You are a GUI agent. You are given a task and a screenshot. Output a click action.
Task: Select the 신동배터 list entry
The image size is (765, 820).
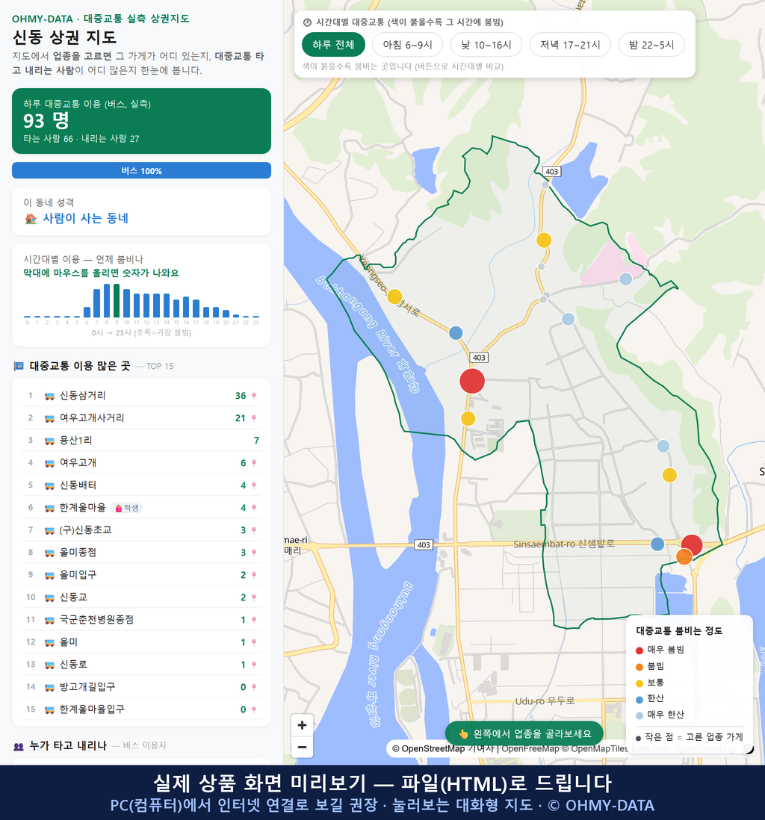pyautogui.click(x=141, y=486)
